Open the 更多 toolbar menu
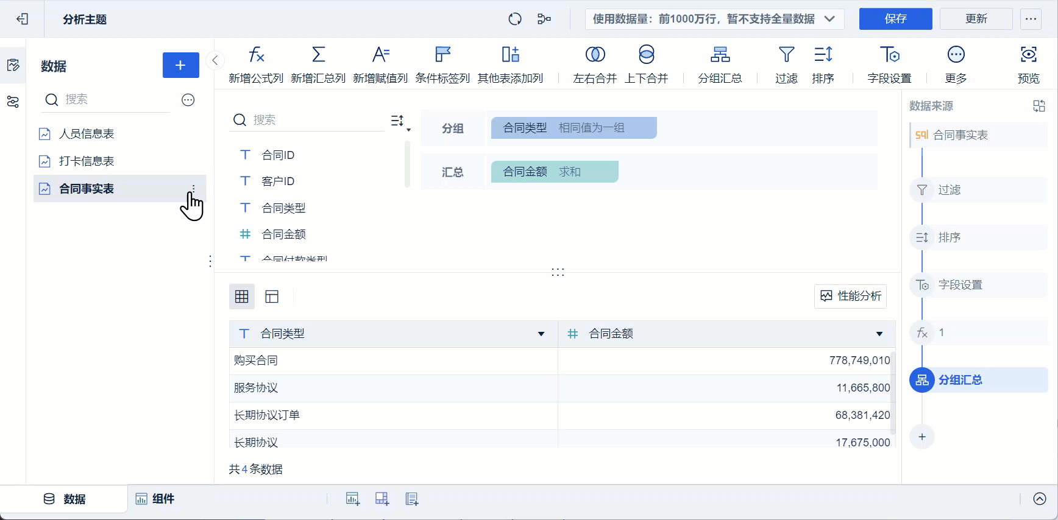The height and width of the screenshot is (520, 1058). 956,65
